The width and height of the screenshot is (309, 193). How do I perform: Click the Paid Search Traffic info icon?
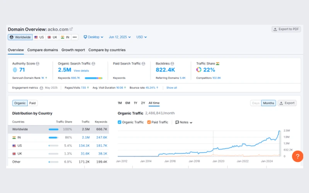pos(143,63)
